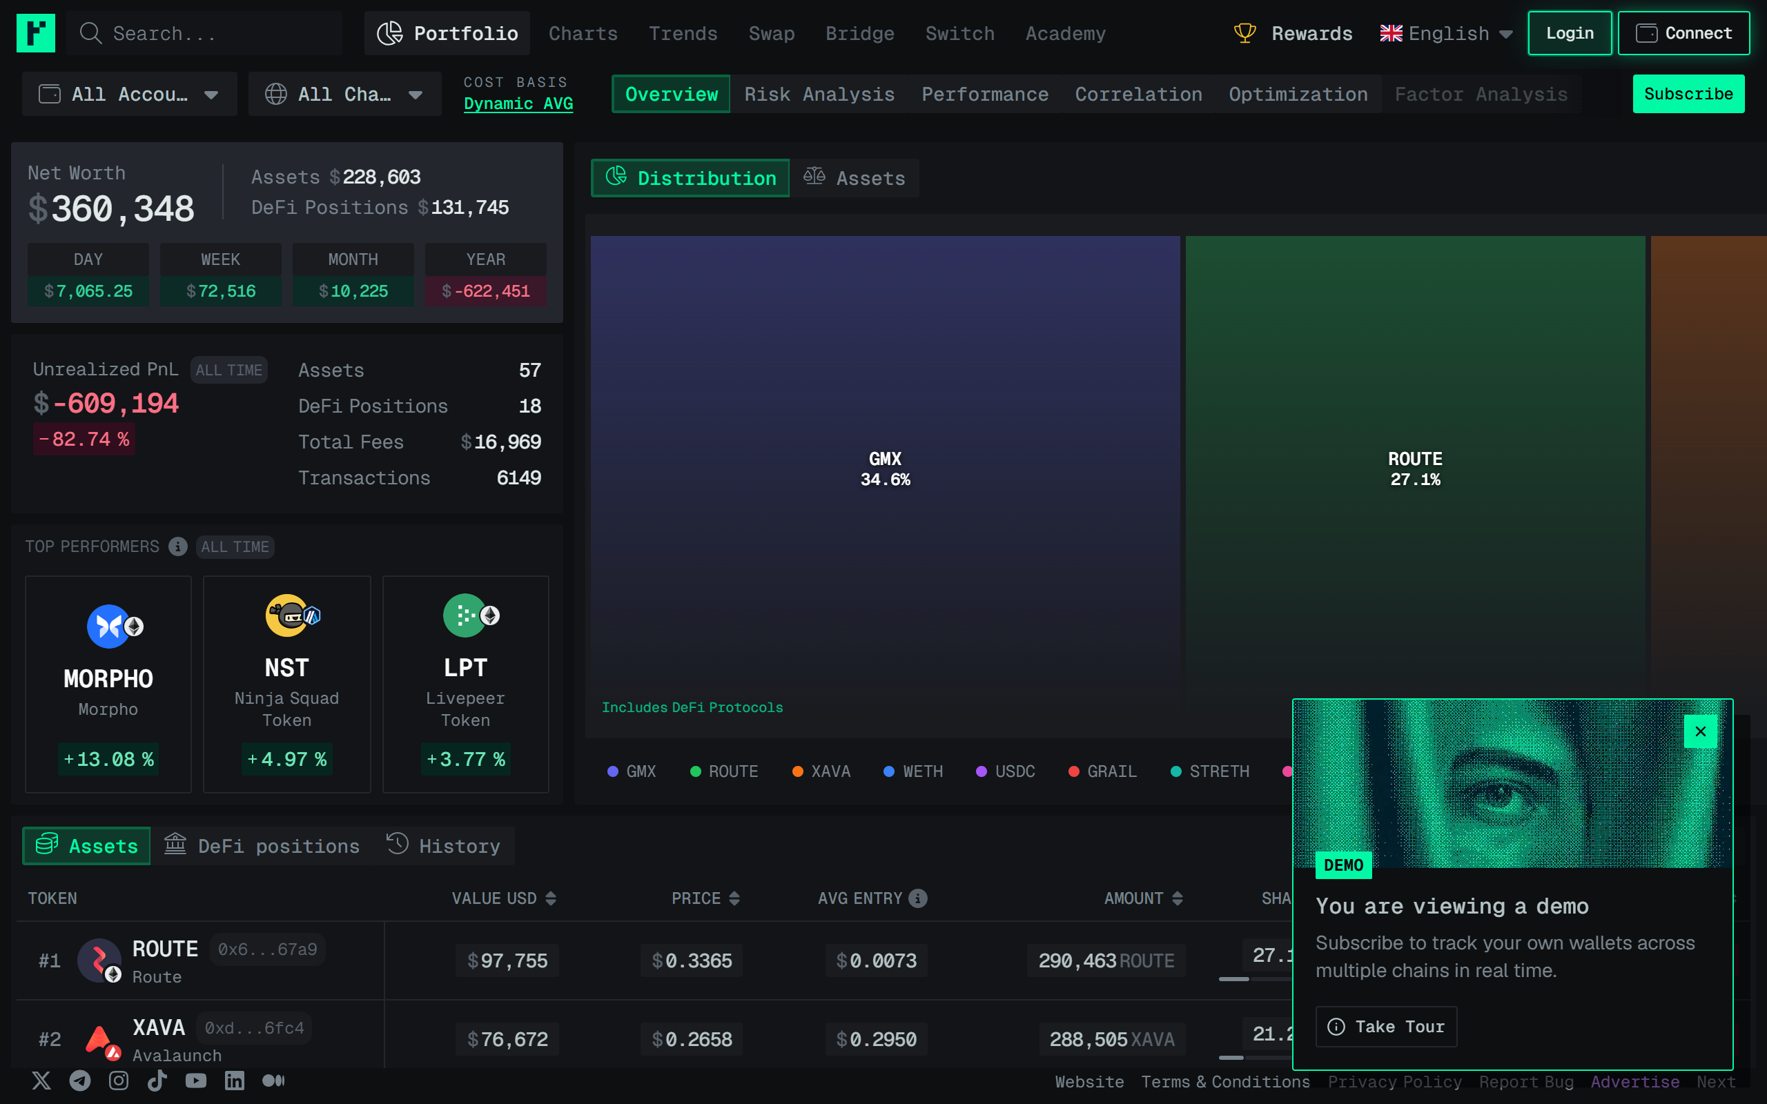Click the search magnifier icon
The width and height of the screenshot is (1767, 1104).
(x=90, y=33)
